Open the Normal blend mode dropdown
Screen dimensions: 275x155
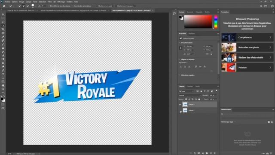[190, 95]
